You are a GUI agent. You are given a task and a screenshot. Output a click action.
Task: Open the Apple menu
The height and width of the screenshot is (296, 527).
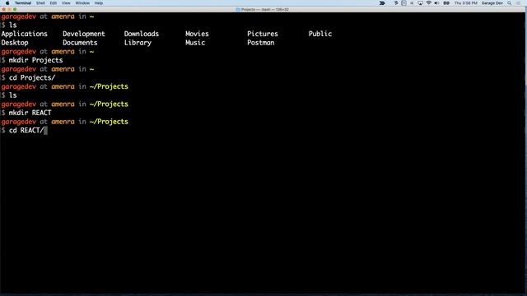(x=7, y=3)
